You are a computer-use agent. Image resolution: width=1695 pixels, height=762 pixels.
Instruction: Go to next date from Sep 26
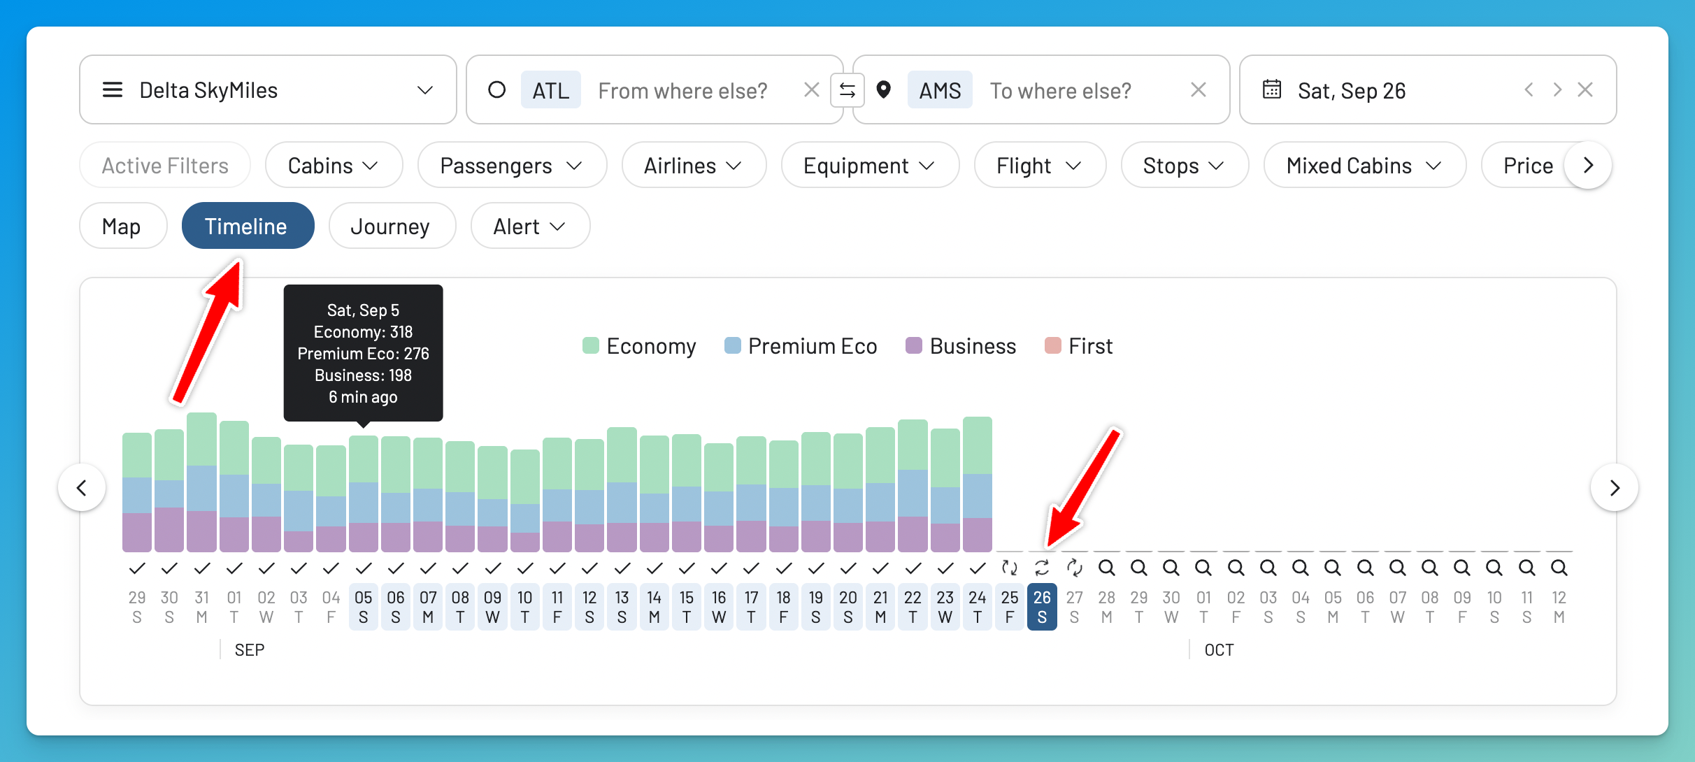[1557, 90]
